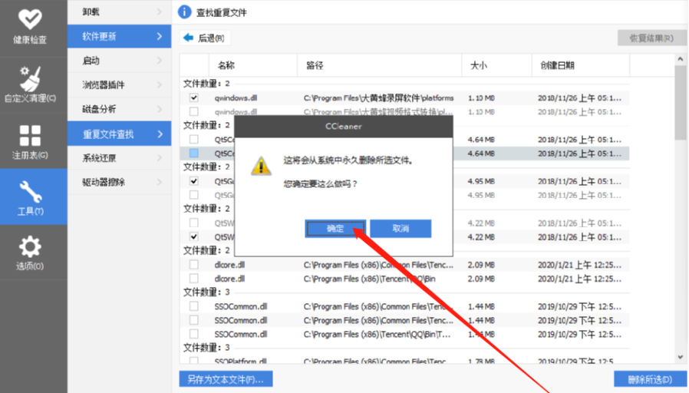
Task: Open Options gear icon
Action: (31, 246)
